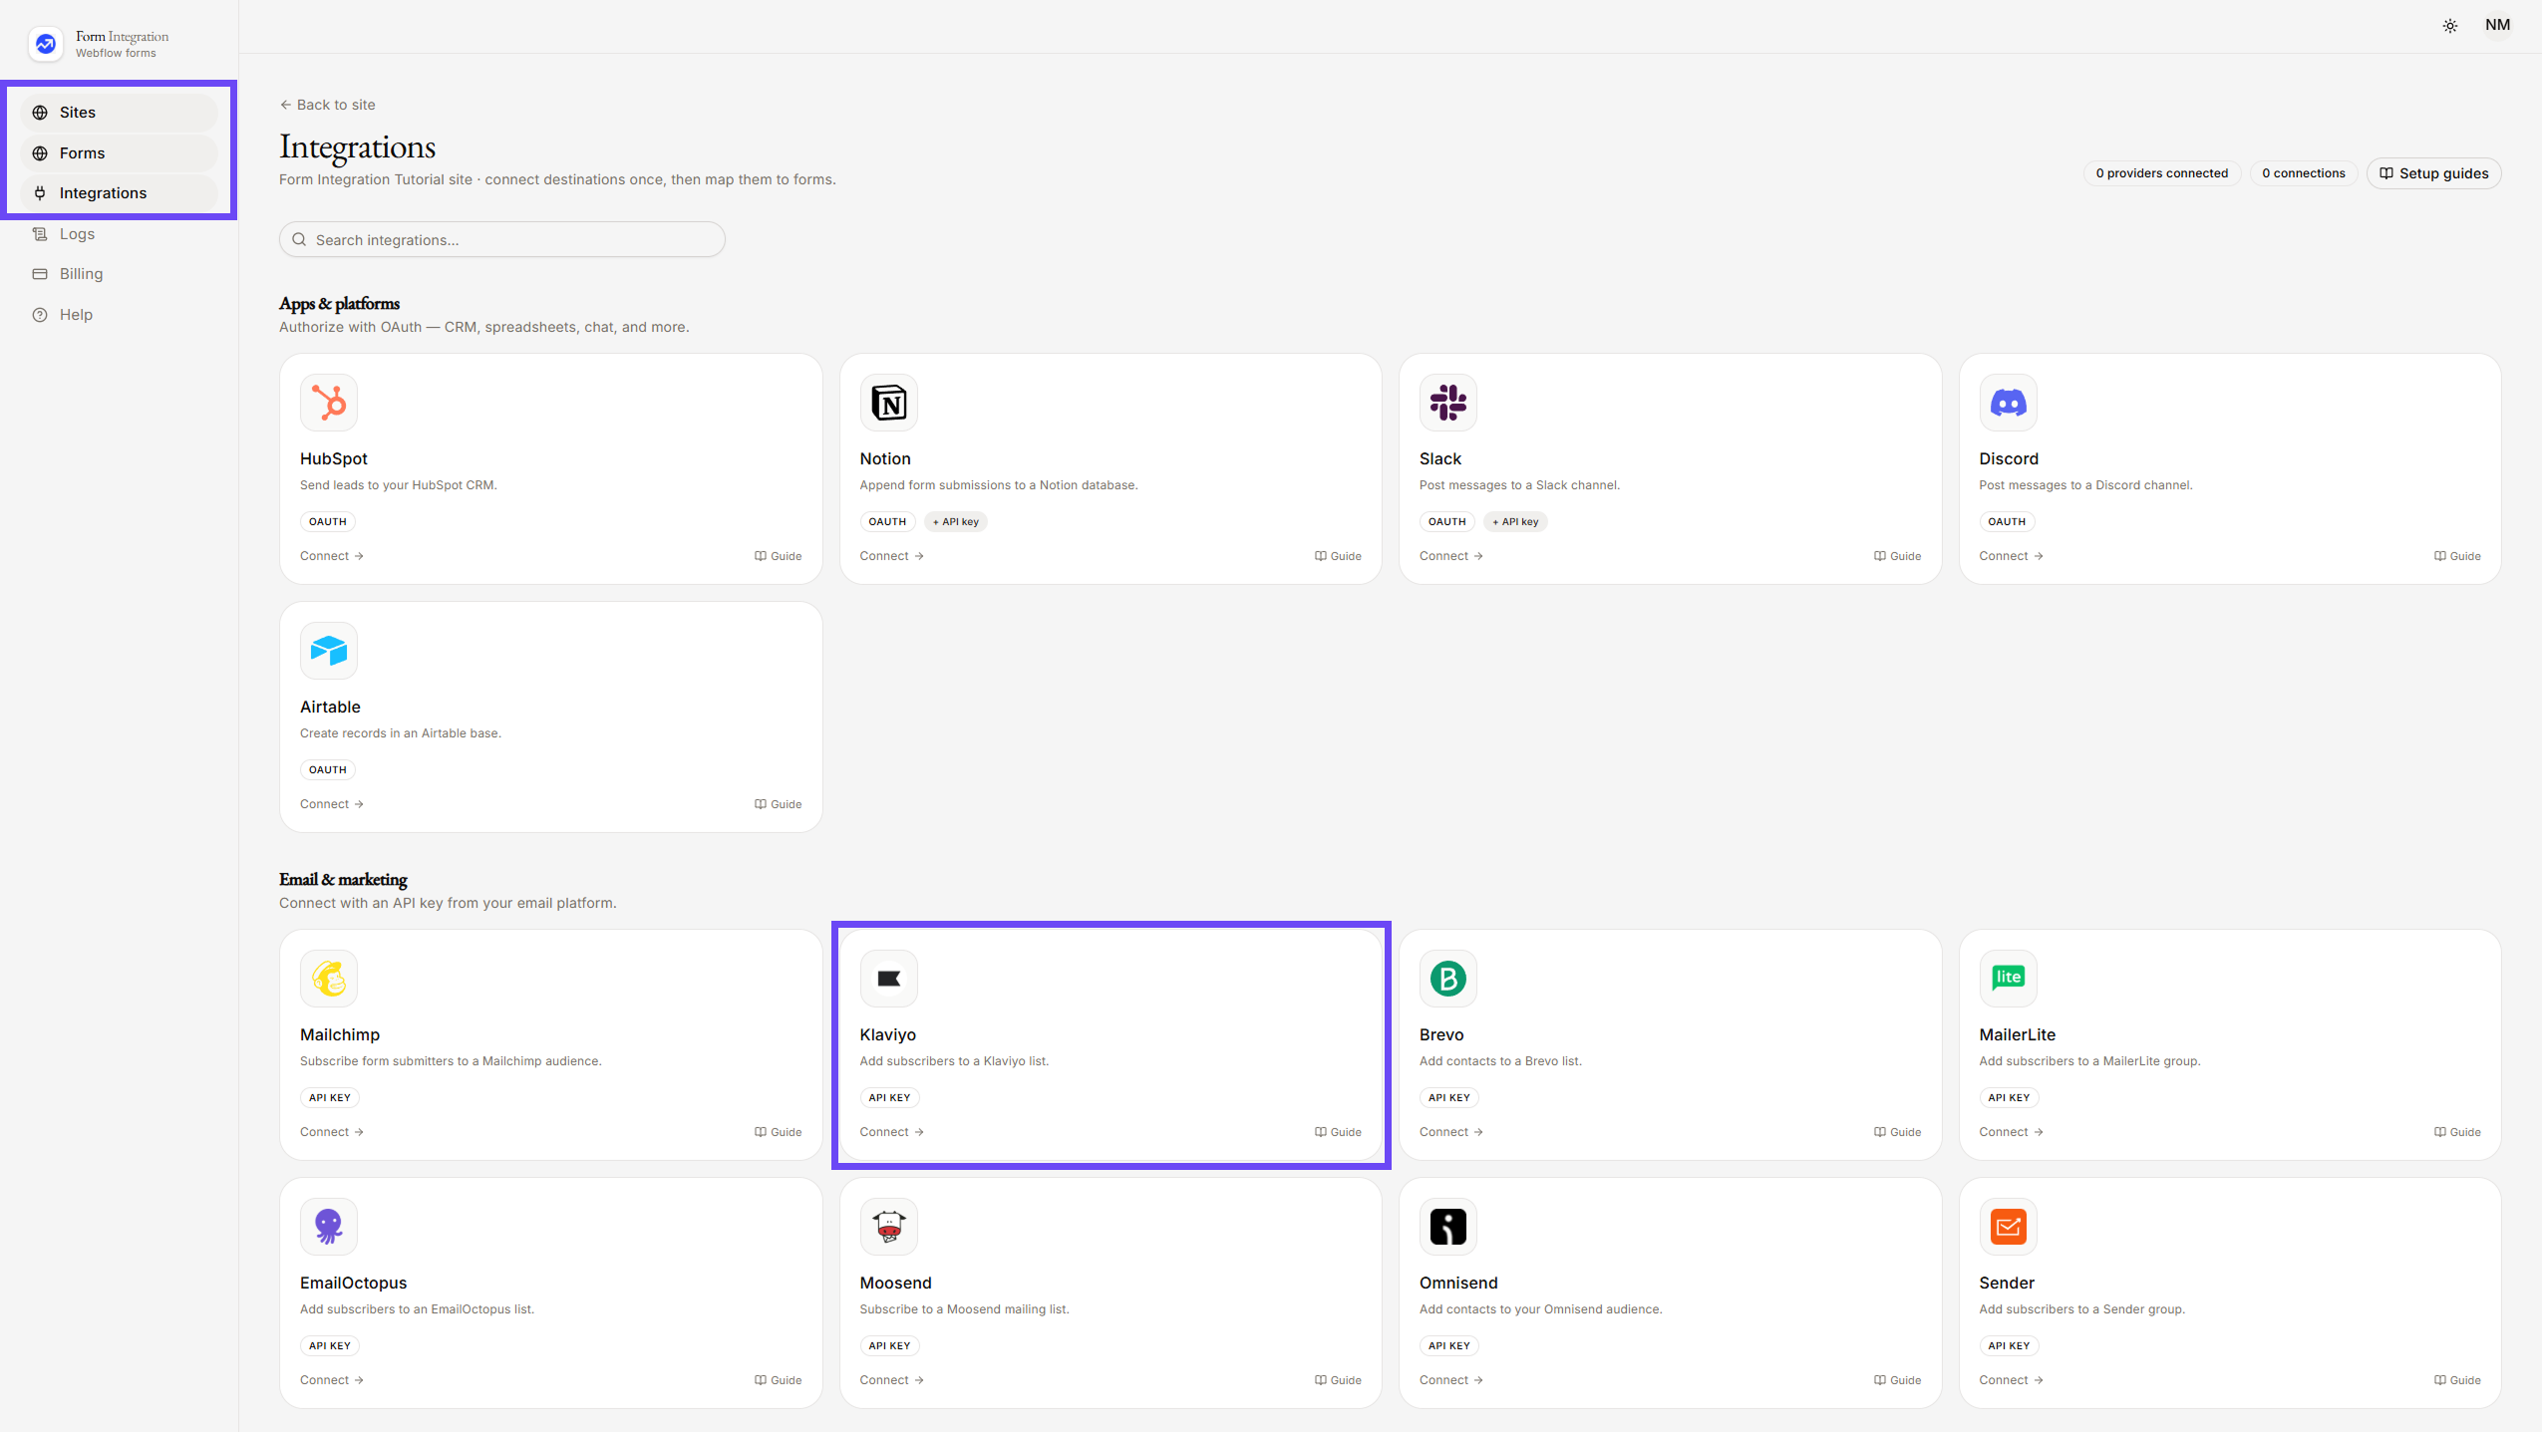Connect the Airtable integration
This screenshot has width=2542, height=1432.
coord(332,804)
